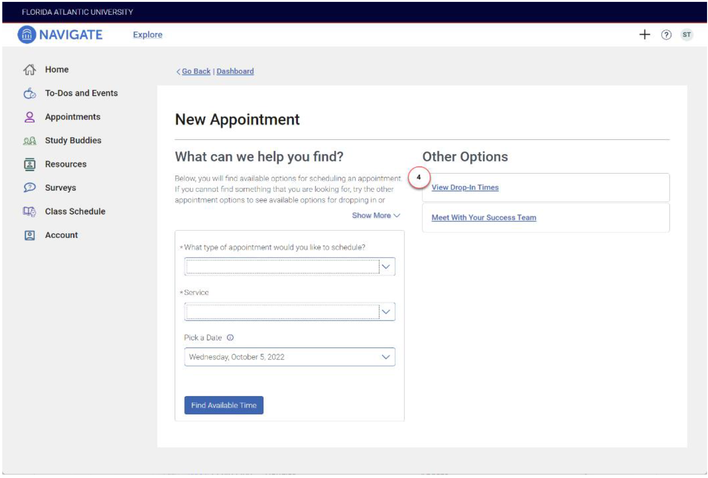Expand the Show More description text

376,216
